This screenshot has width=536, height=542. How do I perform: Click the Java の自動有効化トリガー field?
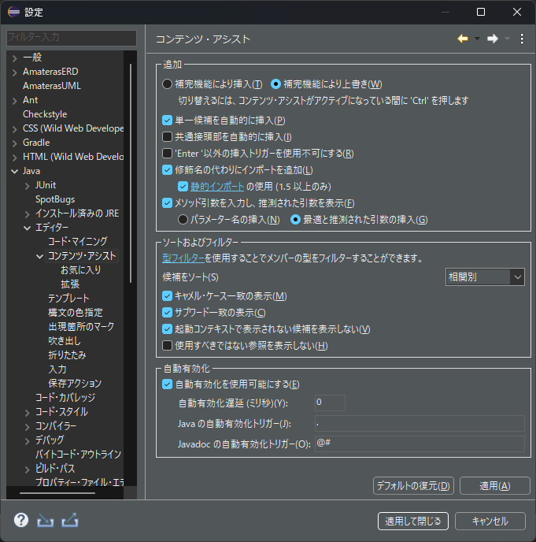point(420,424)
